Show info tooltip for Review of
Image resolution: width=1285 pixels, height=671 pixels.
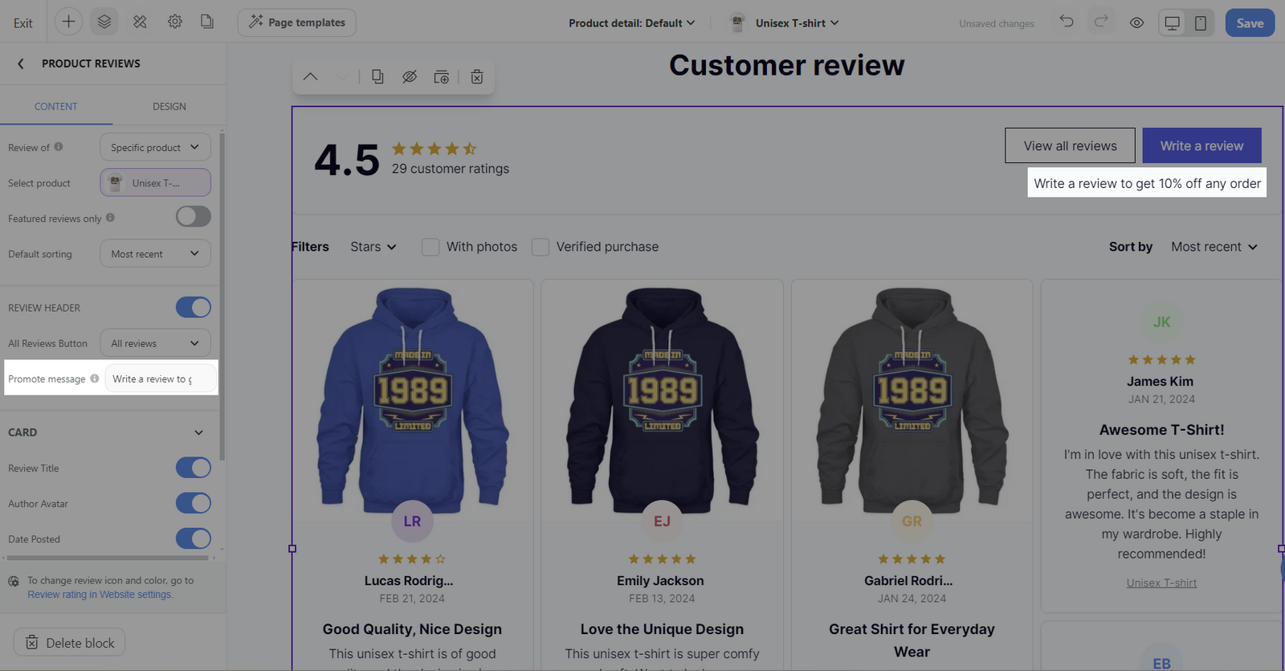pos(59,147)
